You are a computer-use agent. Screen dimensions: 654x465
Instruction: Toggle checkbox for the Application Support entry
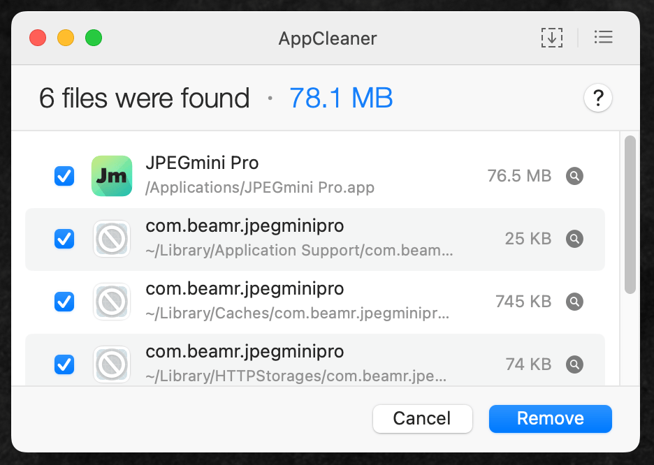64,239
